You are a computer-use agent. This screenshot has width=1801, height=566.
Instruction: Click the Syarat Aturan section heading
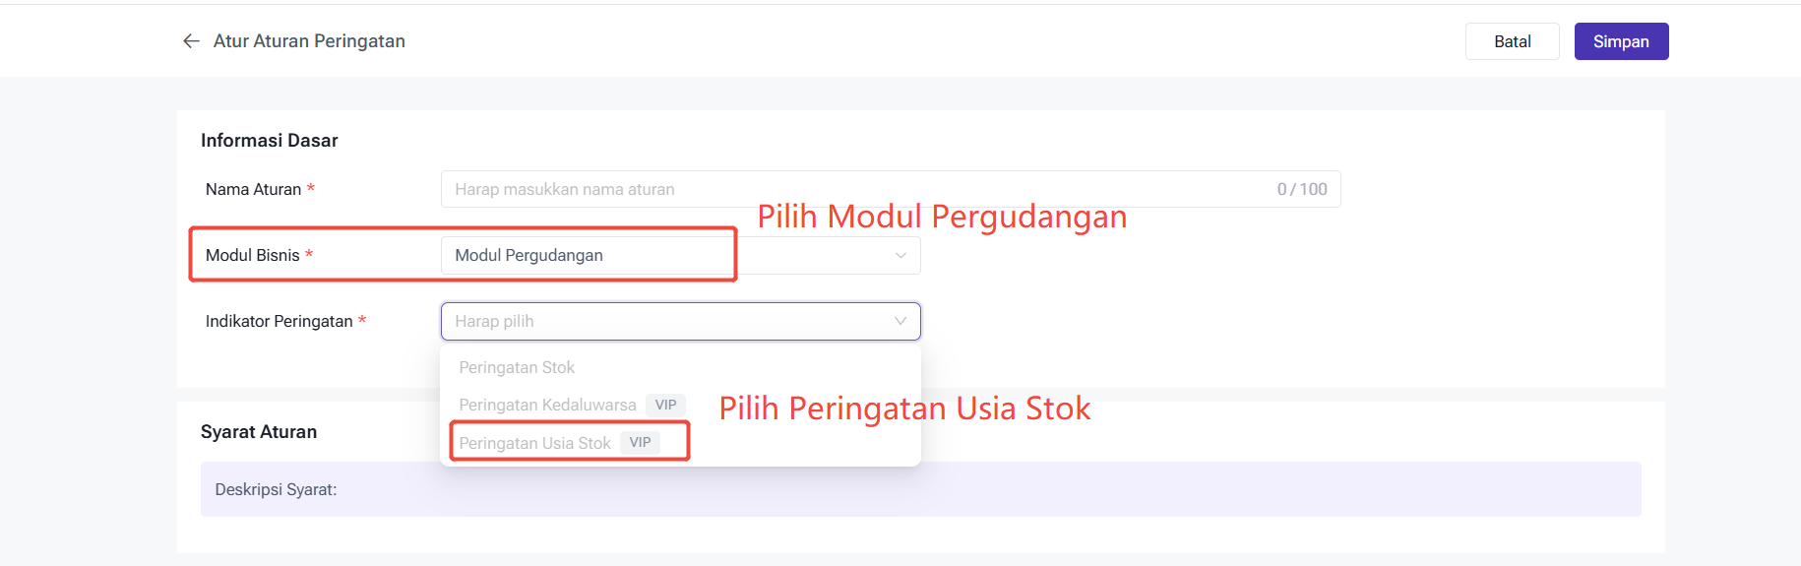click(x=259, y=432)
